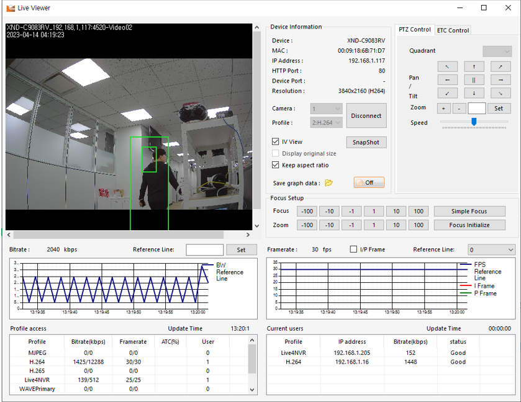Click the PTZ Speed slider handle

click(474, 122)
